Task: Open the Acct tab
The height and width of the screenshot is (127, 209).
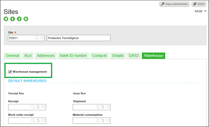Action: point(28,56)
